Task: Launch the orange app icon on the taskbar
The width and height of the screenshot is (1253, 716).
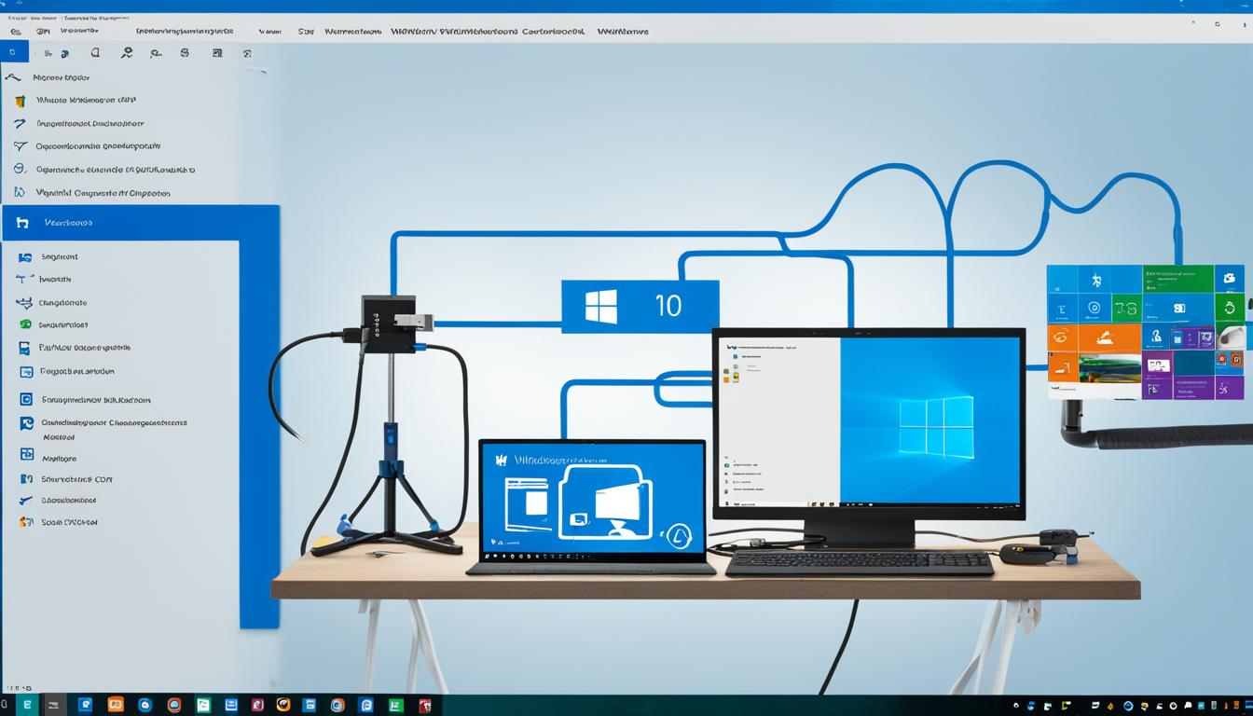Action: pos(115,706)
